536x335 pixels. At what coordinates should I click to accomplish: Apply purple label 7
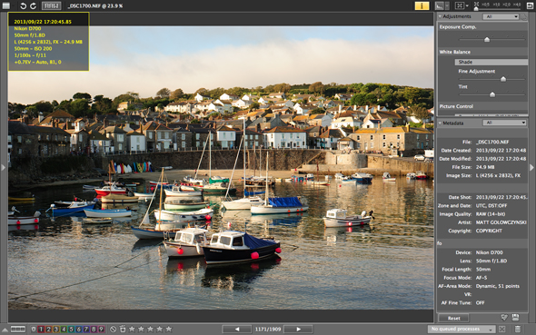tap(86, 330)
